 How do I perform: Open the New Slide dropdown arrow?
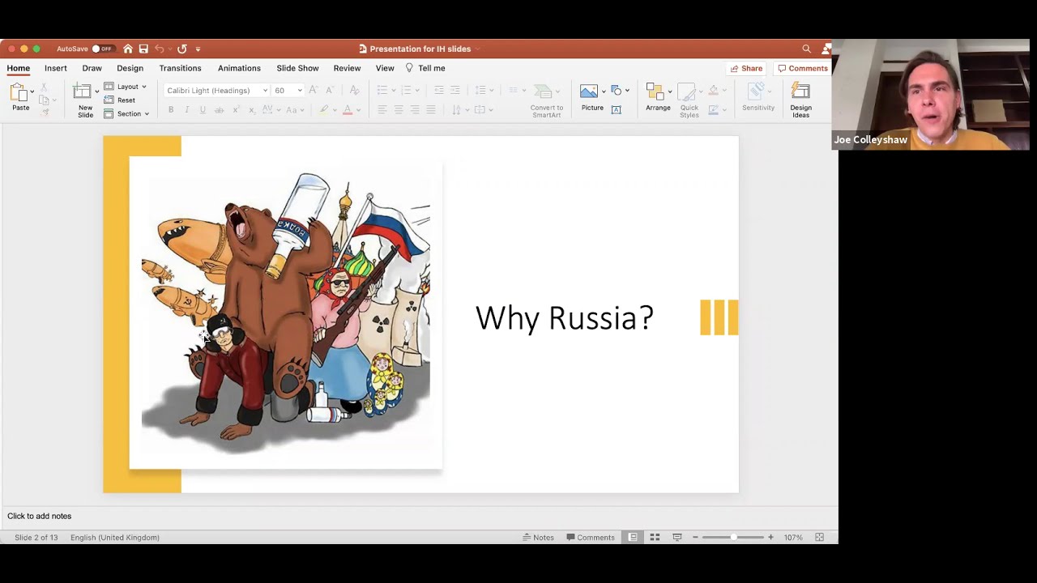tap(96, 91)
